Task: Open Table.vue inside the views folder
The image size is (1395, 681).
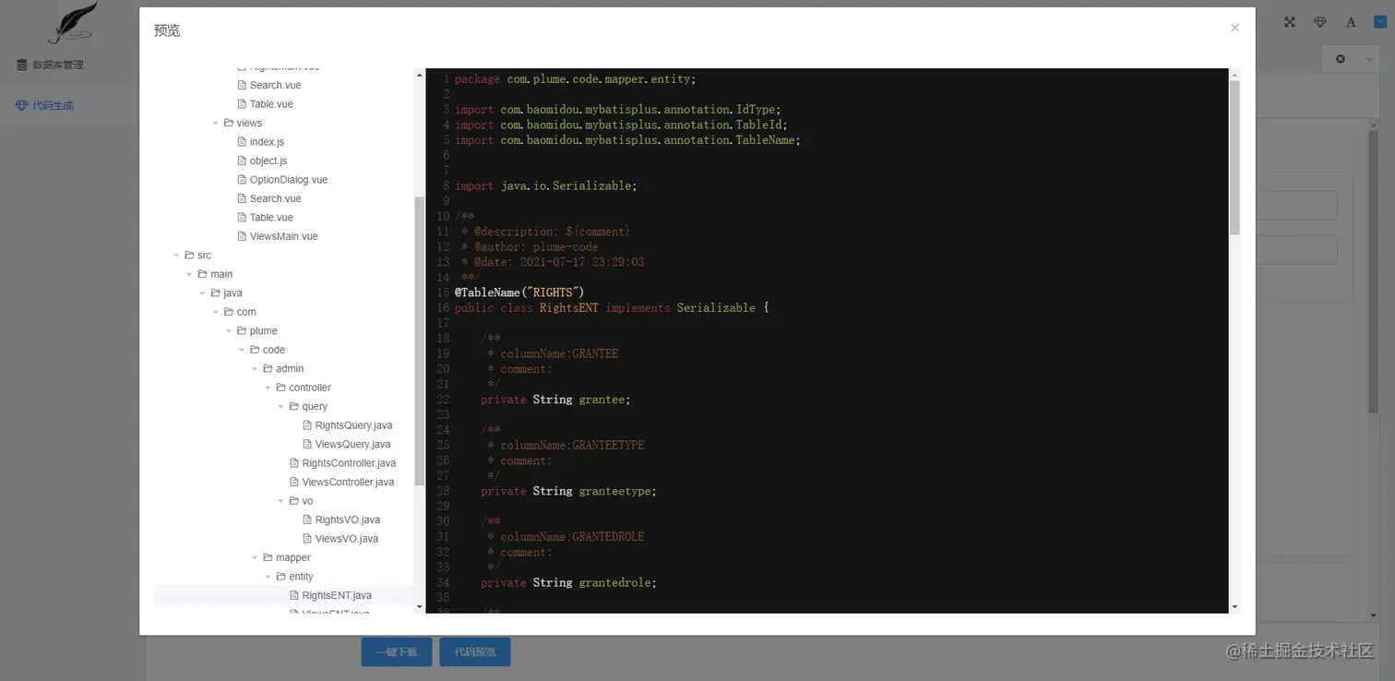Action: pos(271,218)
